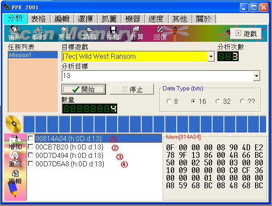
Task: Maximize the FPE 2001 window
Action: pos(254,8)
